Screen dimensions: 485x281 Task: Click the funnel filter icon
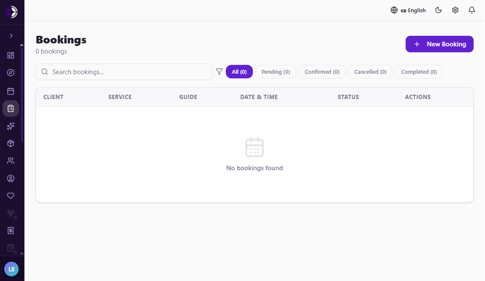pyautogui.click(x=219, y=72)
